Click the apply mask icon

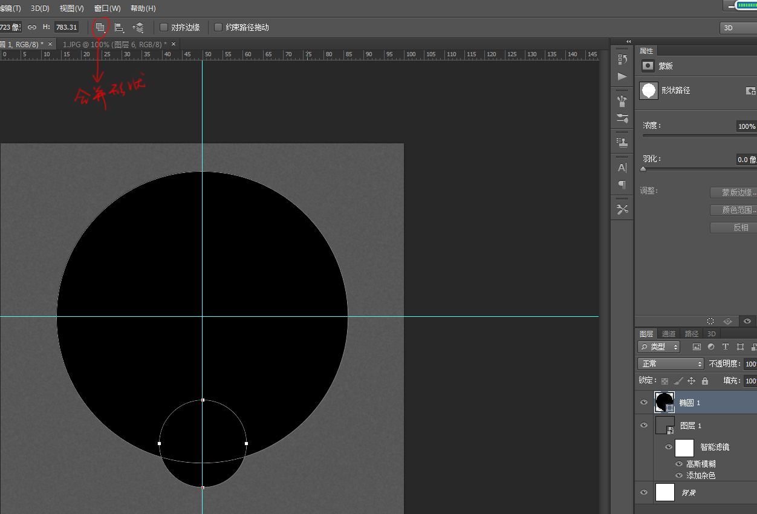[728, 321]
